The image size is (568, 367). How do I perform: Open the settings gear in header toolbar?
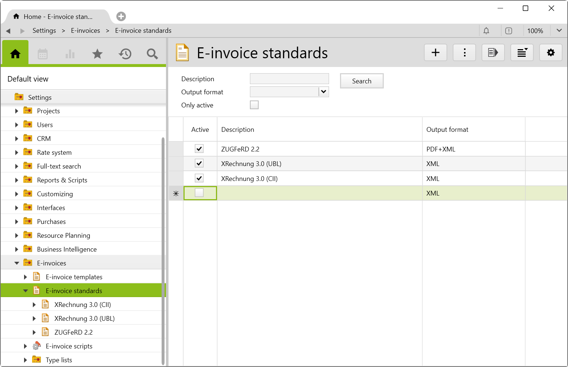550,53
